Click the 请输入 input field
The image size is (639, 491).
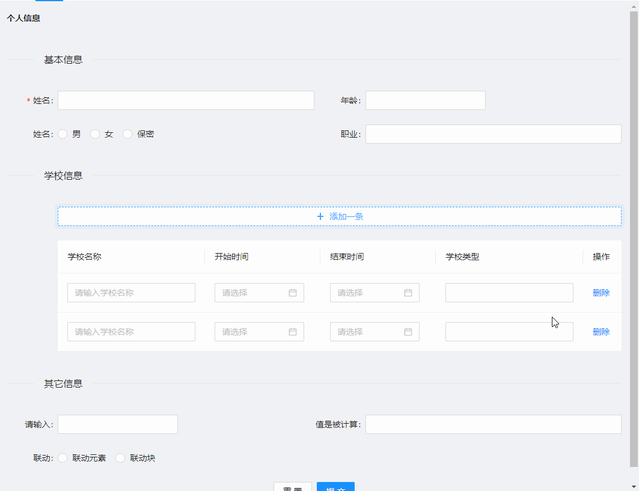[x=118, y=424]
